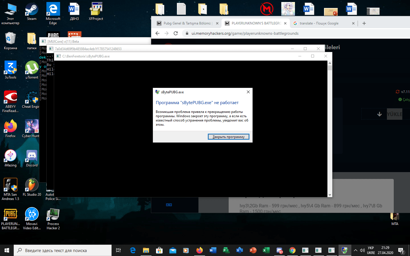
Task: Click Chrome icon in the taskbar
Action: (x=292, y=250)
